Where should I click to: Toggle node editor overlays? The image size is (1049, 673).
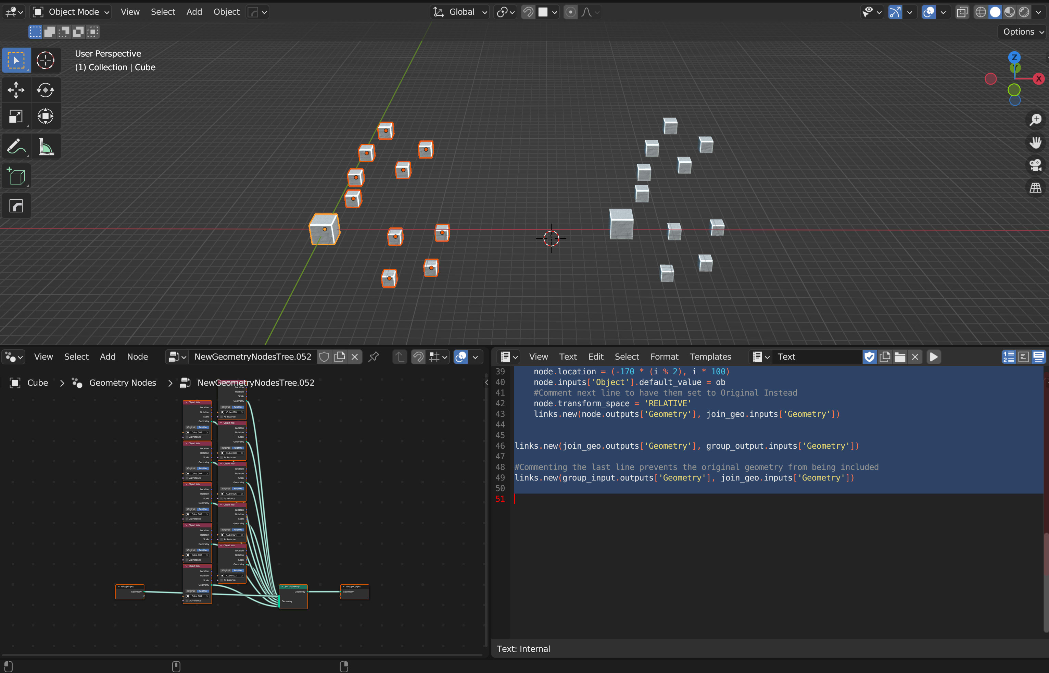click(x=461, y=357)
